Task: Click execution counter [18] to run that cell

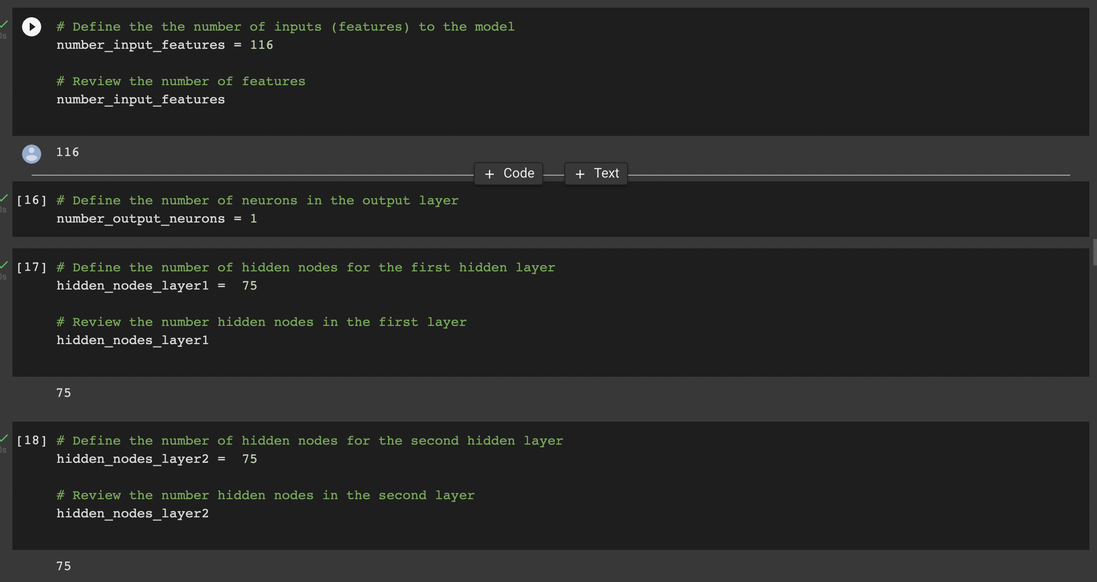Action: (31, 440)
